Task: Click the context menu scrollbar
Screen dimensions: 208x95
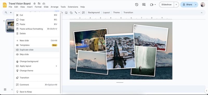Action: click(x=61, y=53)
